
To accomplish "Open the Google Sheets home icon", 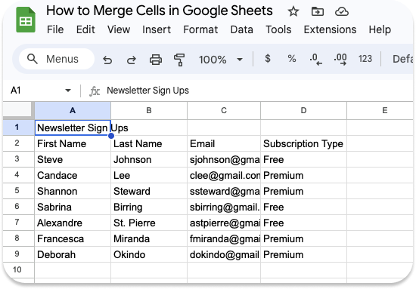I will tap(26, 20).
